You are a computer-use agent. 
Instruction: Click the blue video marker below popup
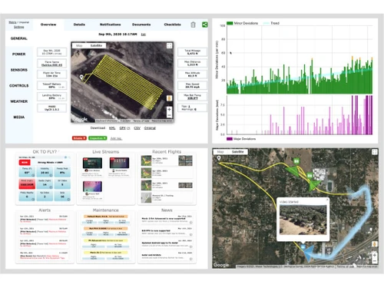[x=303, y=247]
